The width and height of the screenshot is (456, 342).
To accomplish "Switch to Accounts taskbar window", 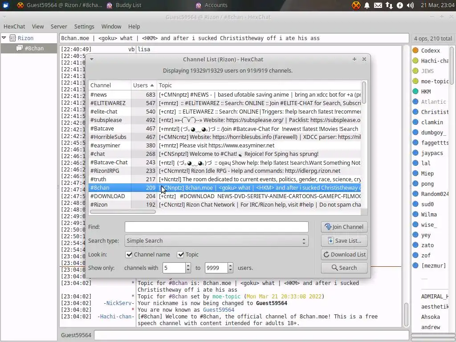I will (x=212, y=5).
